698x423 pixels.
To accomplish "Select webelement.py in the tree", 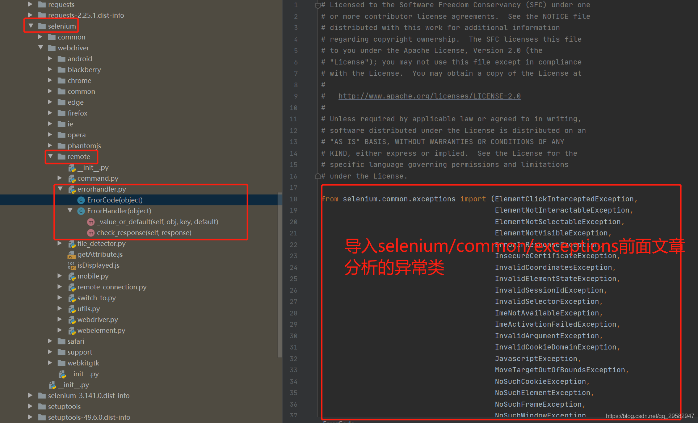I will (101, 330).
